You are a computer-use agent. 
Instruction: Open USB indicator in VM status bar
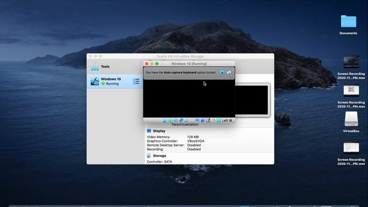[x=186, y=120]
